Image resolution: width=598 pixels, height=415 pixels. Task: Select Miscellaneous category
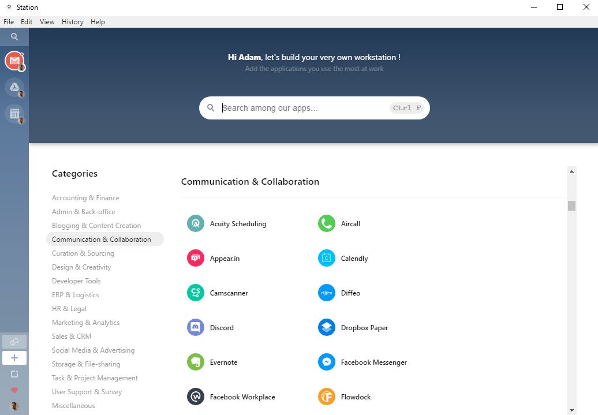tap(74, 406)
